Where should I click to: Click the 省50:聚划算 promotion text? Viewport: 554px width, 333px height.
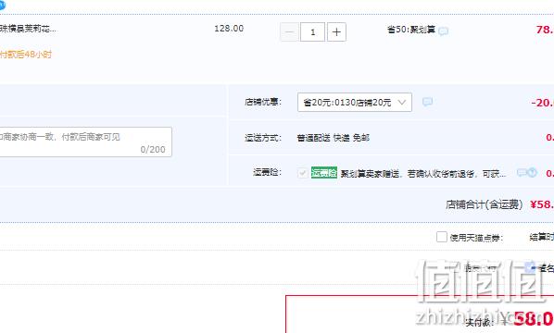click(x=411, y=30)
